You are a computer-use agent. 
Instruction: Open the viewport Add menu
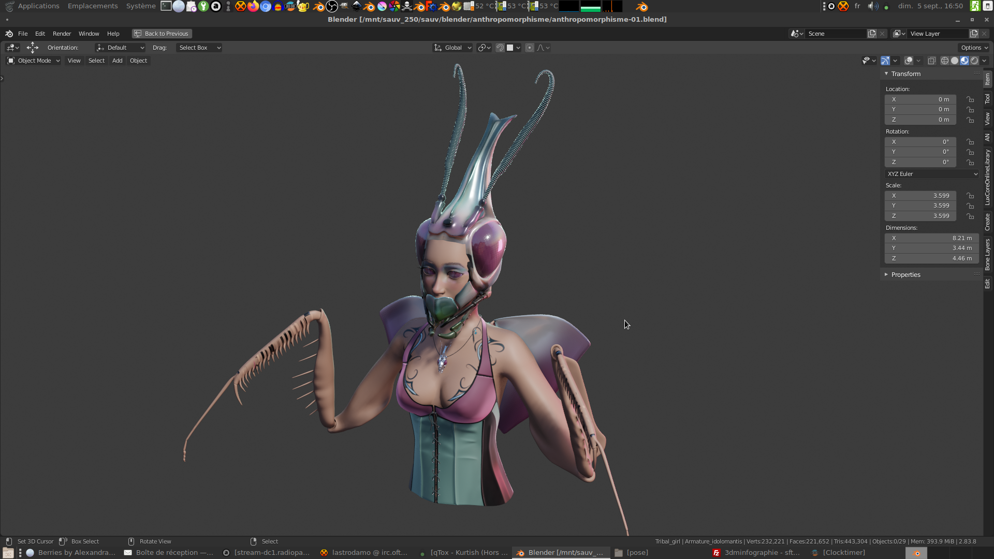(x=118, y=61)
